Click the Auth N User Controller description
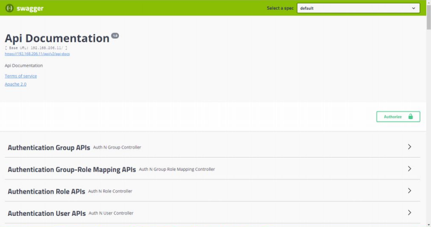This screenshot has width=431, height=227. click(x=111, y=213)
